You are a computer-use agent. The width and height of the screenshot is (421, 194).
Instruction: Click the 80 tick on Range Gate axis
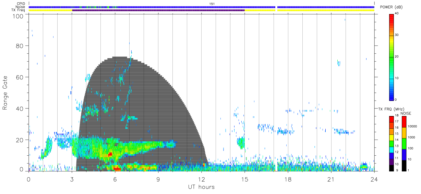pyautogui.click(x=20, y=46)
